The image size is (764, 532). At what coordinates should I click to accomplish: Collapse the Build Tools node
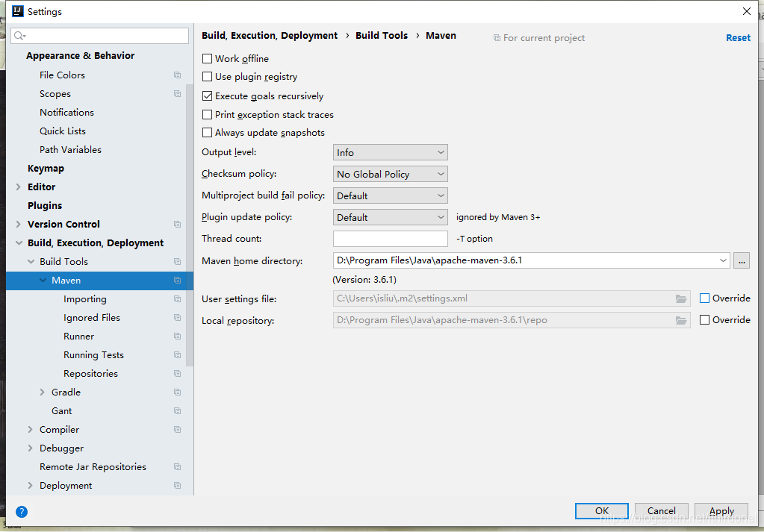pyautogui.click(x=31, y=261)
